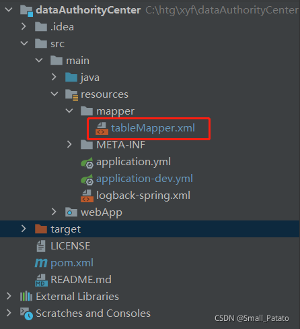Open logback-spring.xml file name
The height and width of the screenshot is (329, 300).
click(143, 196)
